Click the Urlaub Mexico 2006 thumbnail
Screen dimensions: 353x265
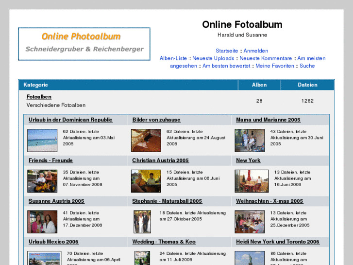44,258
